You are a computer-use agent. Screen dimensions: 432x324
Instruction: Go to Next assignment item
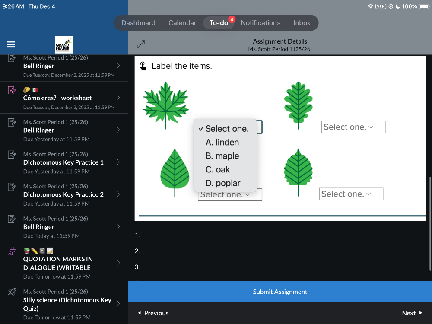coord(411,313)
